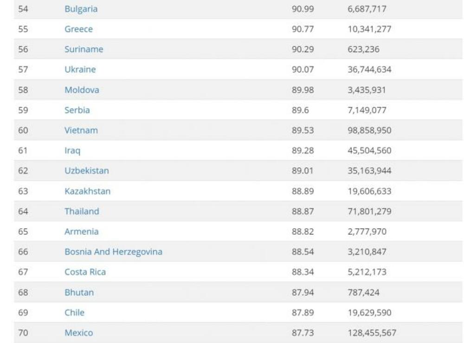The image size is (464, 343).
Task: Click rank number 62 in Uzbekistan's row
Action: pyautogui.click(x=23, y=171)
